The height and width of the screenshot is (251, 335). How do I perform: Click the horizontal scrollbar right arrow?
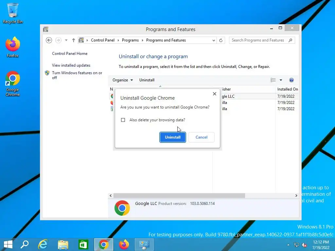(x=296, y=195)
